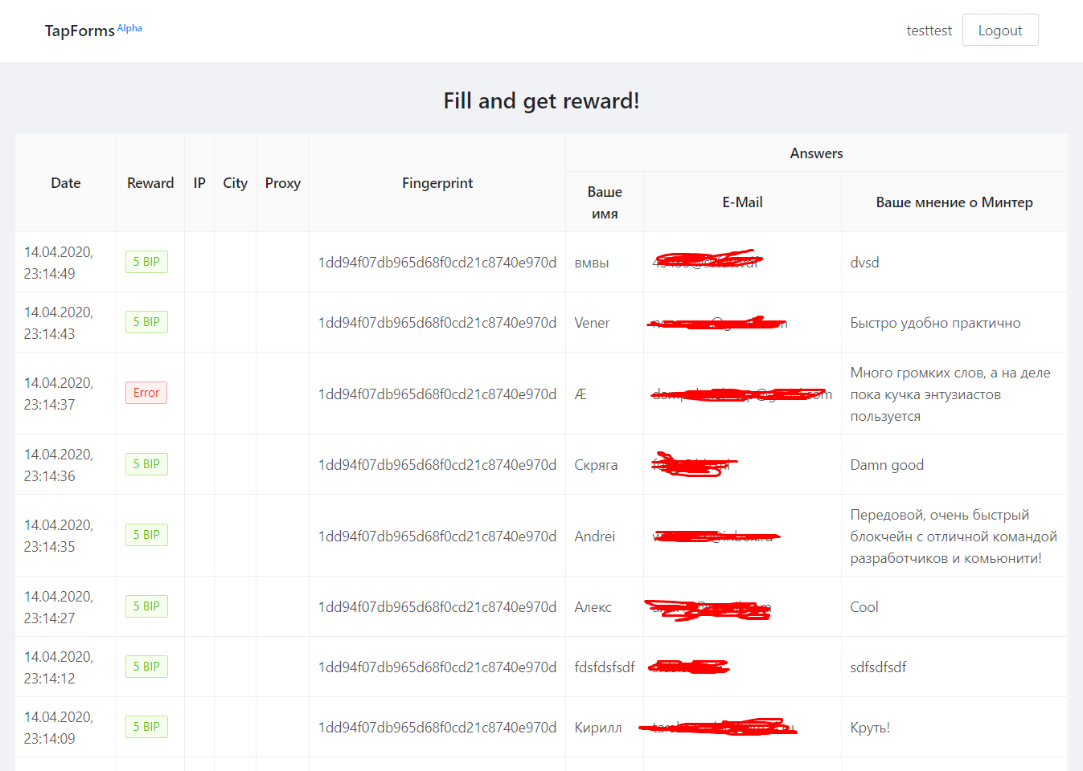This screenshot has height=771, width=1083.
Task: Click the opinion "Быстро удобно практично"
Action: [x=935, y=323]
